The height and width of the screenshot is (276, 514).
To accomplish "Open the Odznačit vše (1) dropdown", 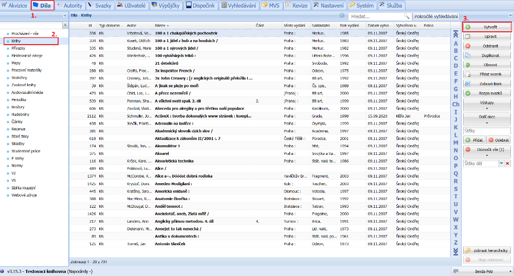I will coord(487,151).
